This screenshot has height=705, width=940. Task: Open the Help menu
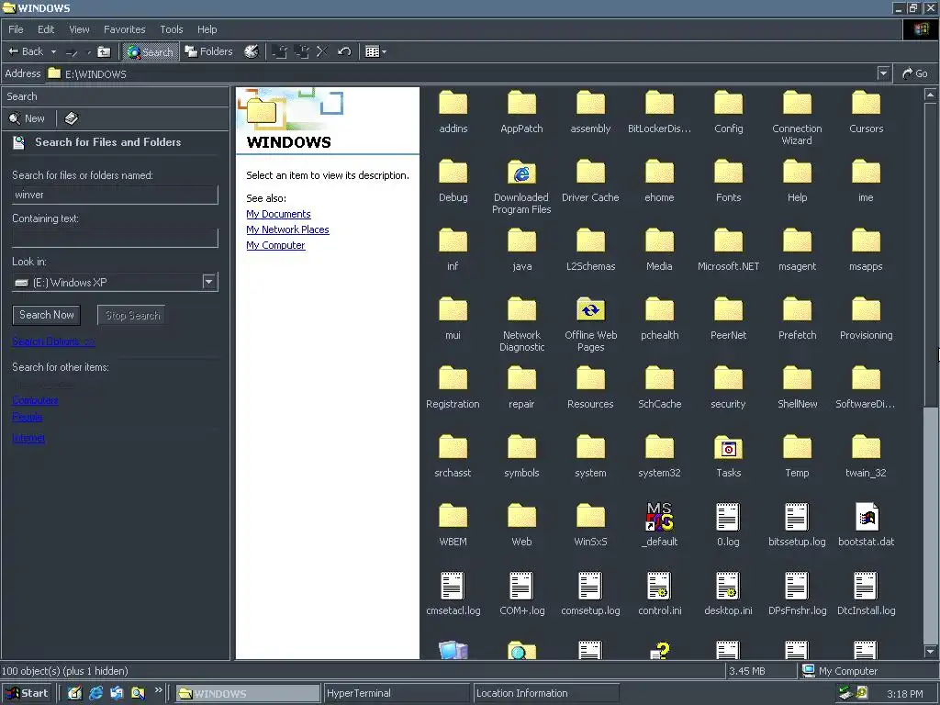207,29
